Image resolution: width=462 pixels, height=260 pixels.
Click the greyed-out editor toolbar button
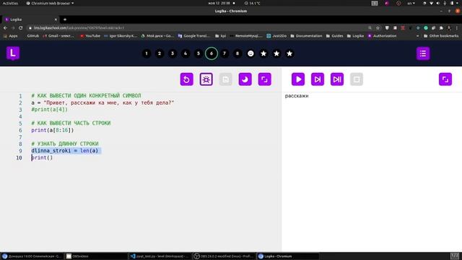point(225,79)
